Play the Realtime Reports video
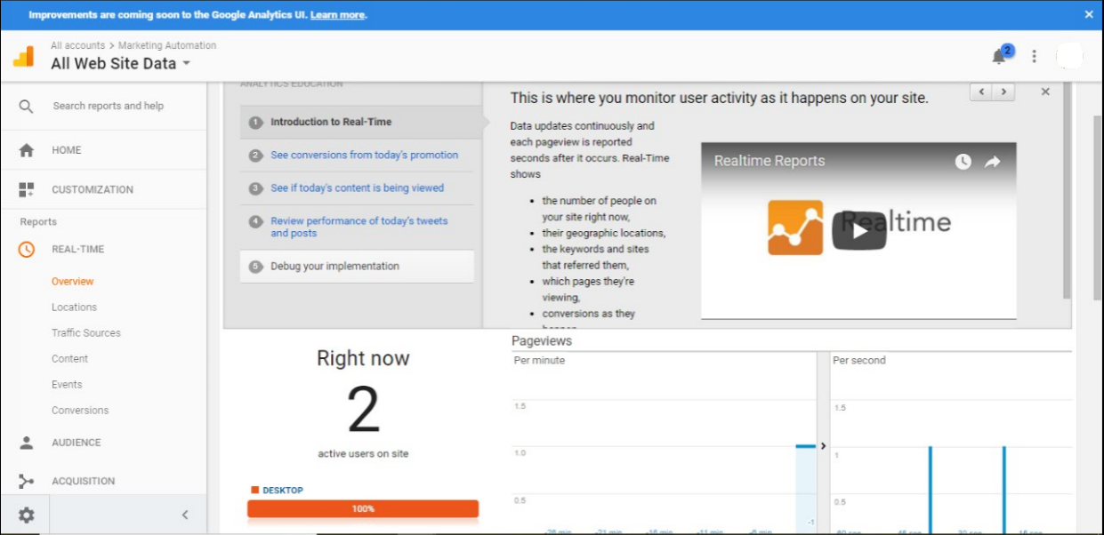 click(x=858, y=231)
